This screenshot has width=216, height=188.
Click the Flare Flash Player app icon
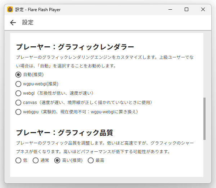[10, 9]
